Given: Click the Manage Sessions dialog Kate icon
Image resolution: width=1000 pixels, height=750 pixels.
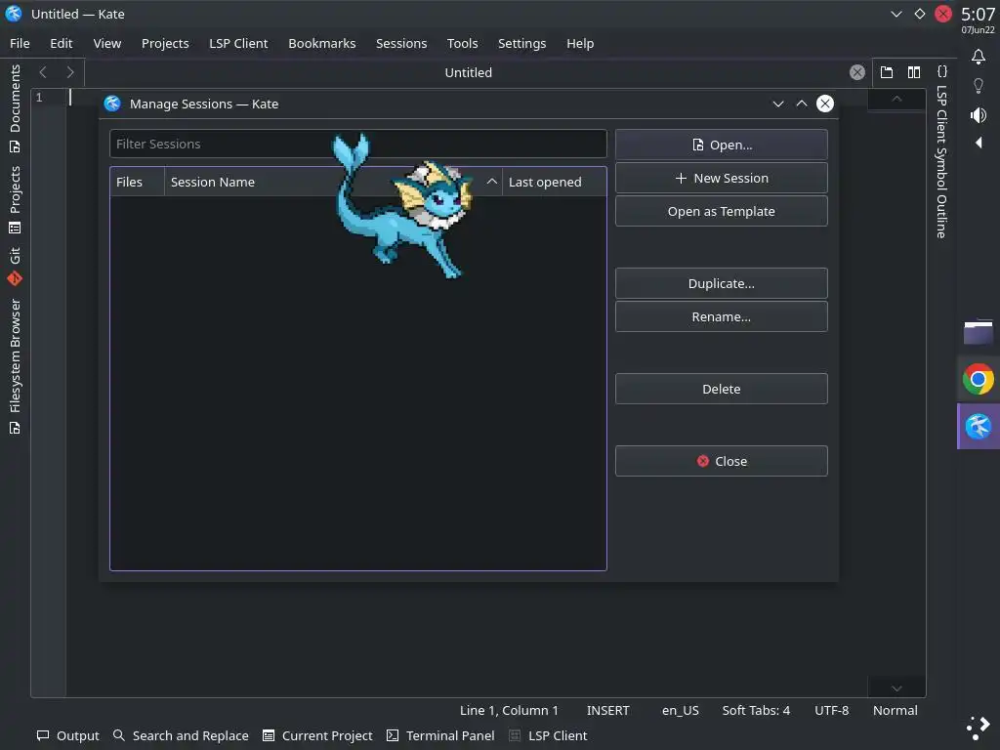Looking at the screenshot, I should pyautogui.click(x=113, y=104).
